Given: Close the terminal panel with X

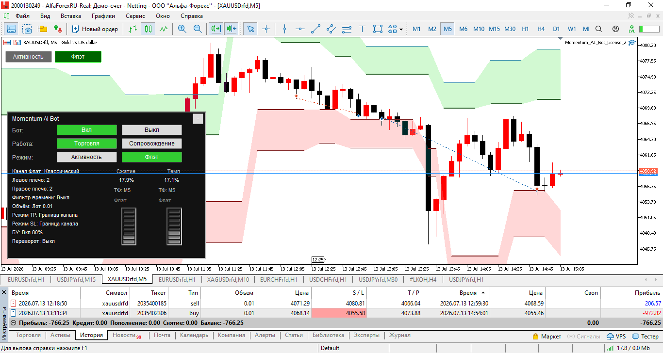Looking at the screenshot, I should 4,292.
